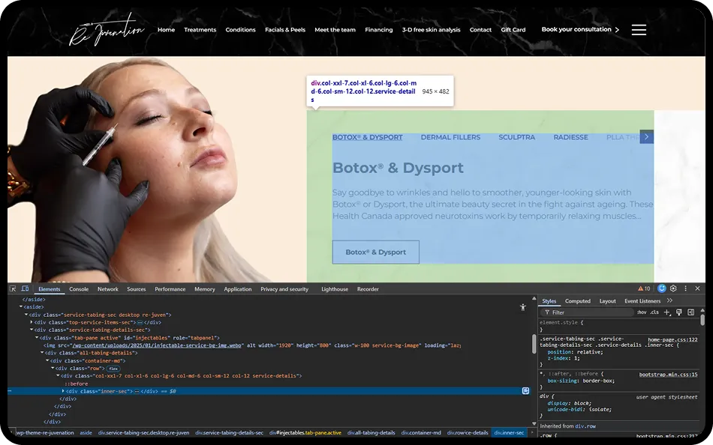The height and width of the screenshot is (445, 713).
Task: Open the Contact nav link
Action: (480, 29)
